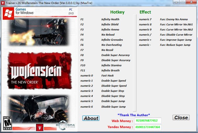Screen dimensions: 198x133
Task: Click the 'Disable Super Jump' text
Action: [114, 107]
